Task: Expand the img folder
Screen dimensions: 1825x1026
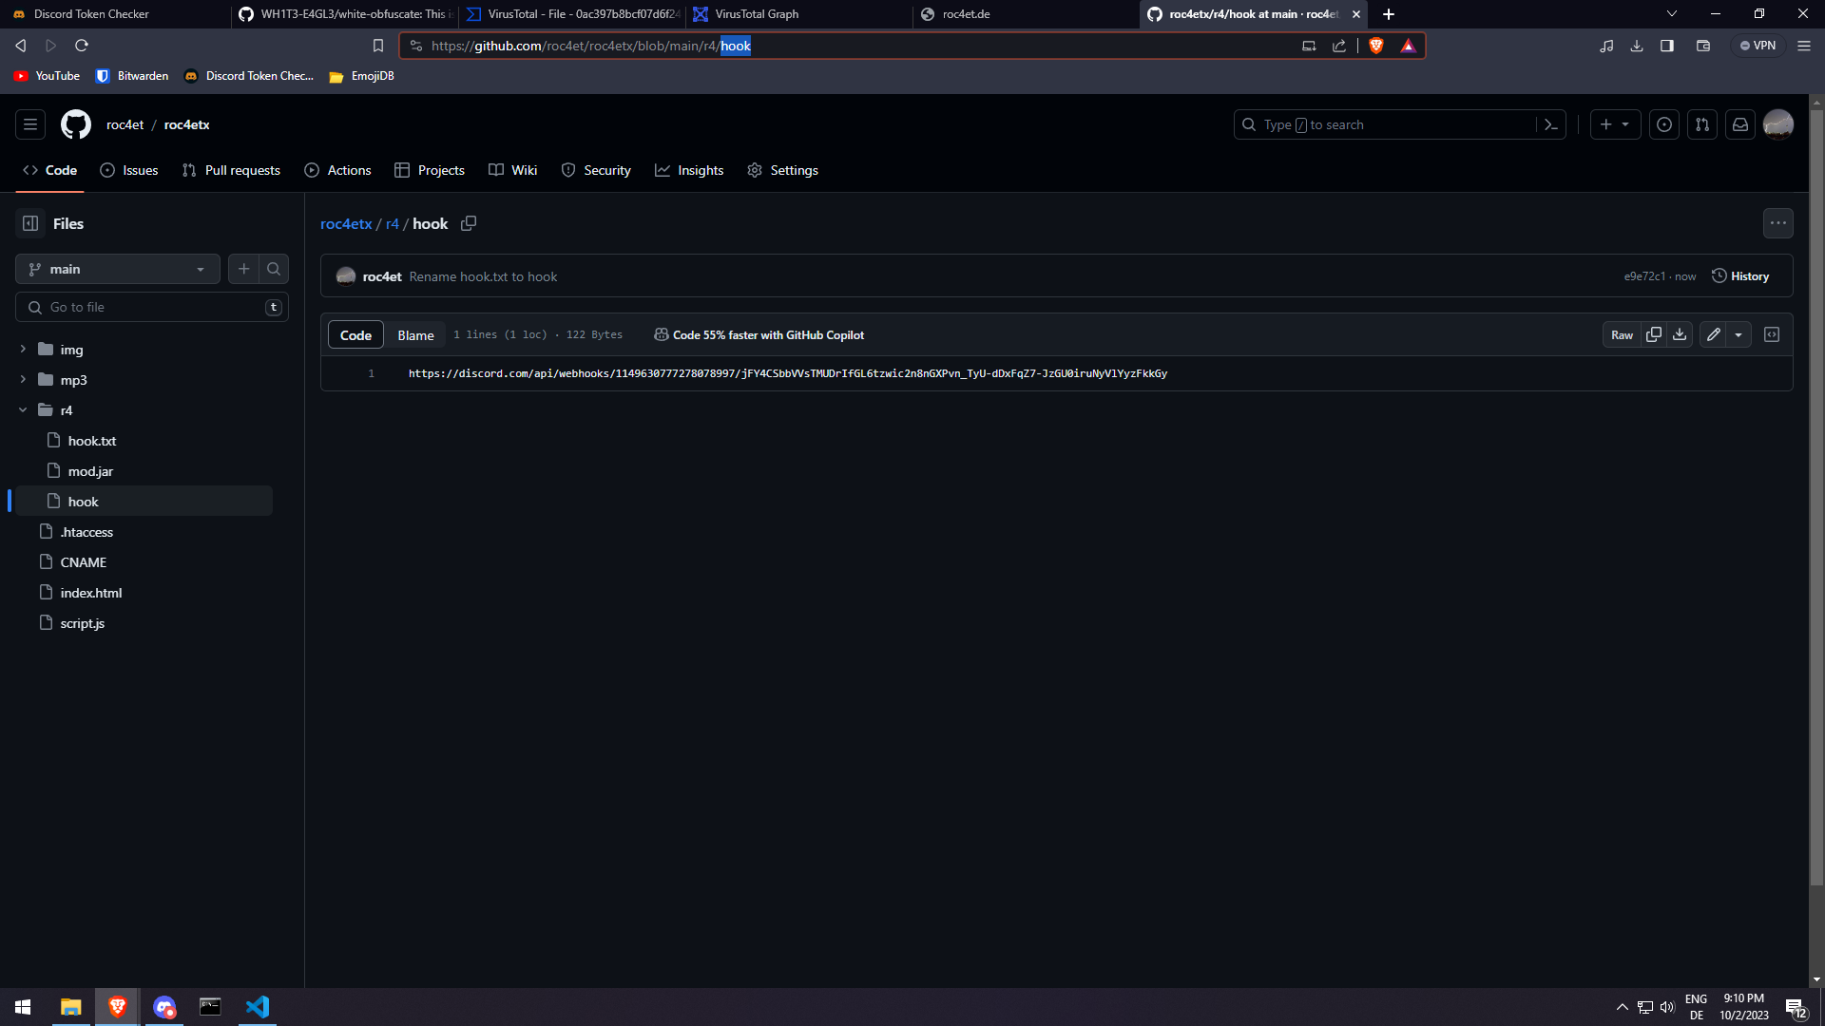Action: [x=23, y=350]
